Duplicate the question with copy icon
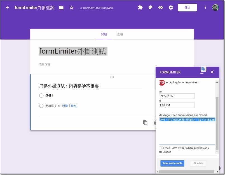The image size is (225, 175). pos(145,122)
